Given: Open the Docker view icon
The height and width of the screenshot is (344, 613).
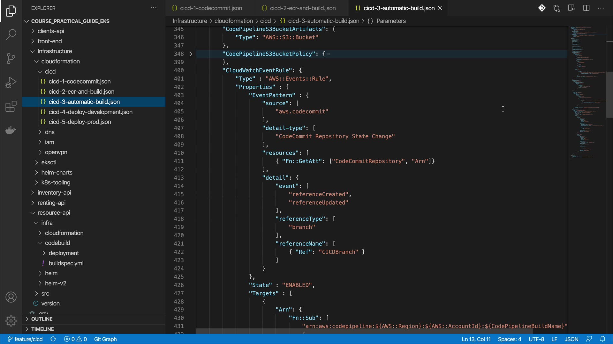Looking at the screenshot, I should [x=11, y=130].
